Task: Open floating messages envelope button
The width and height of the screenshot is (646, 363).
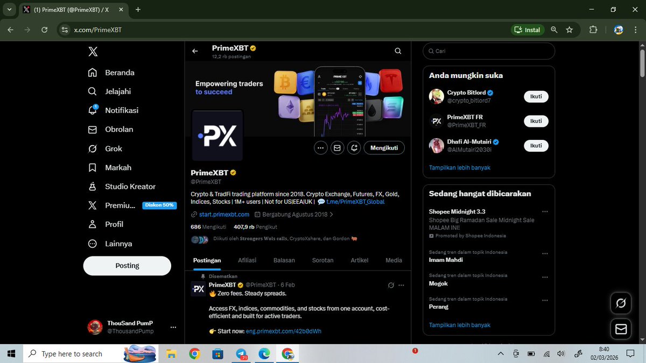Action: (621, 329)
